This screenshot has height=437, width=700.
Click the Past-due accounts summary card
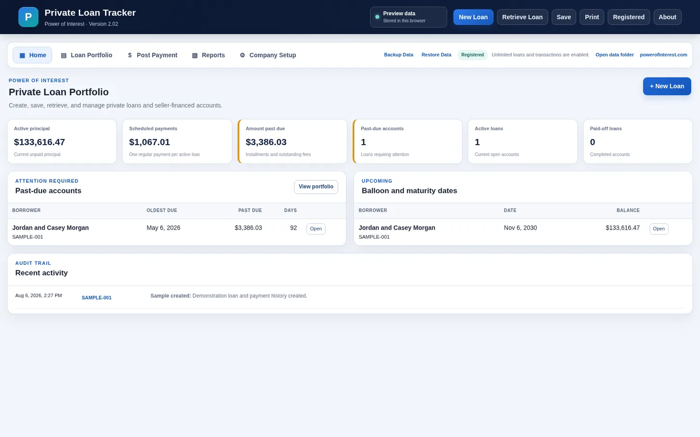click(x=407, y=141)
